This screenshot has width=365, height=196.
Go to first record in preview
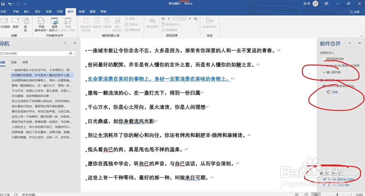point(164,19)
